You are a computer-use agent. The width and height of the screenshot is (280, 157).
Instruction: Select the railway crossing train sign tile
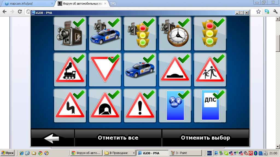pos(70,70)
